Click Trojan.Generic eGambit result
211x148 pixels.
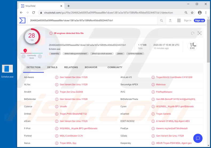tap(163, 114)
